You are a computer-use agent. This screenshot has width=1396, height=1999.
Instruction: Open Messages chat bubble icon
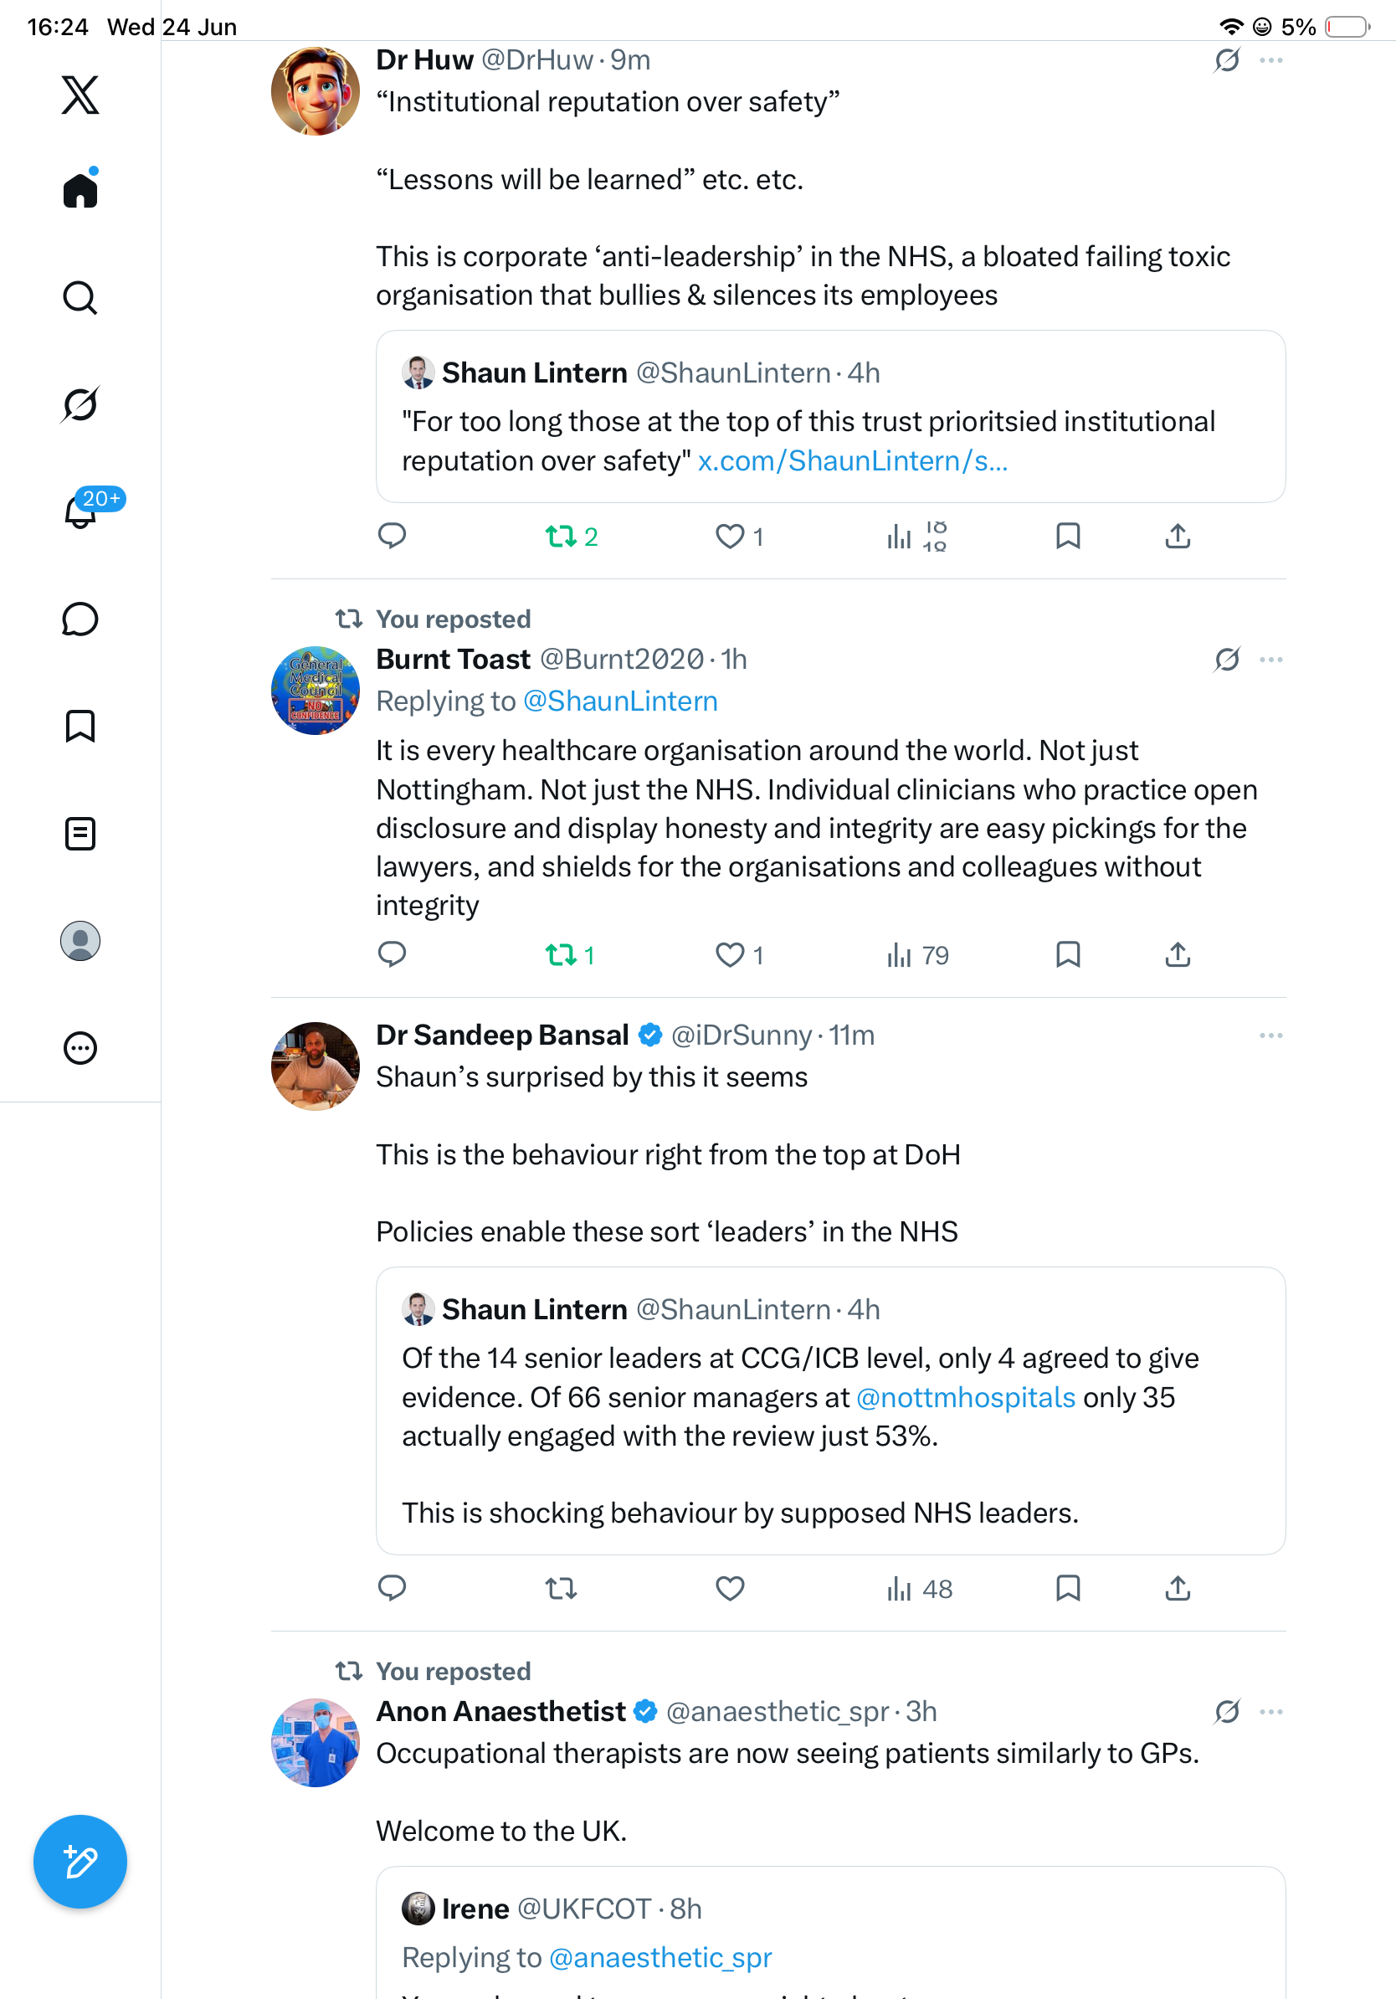coord(80,619)
